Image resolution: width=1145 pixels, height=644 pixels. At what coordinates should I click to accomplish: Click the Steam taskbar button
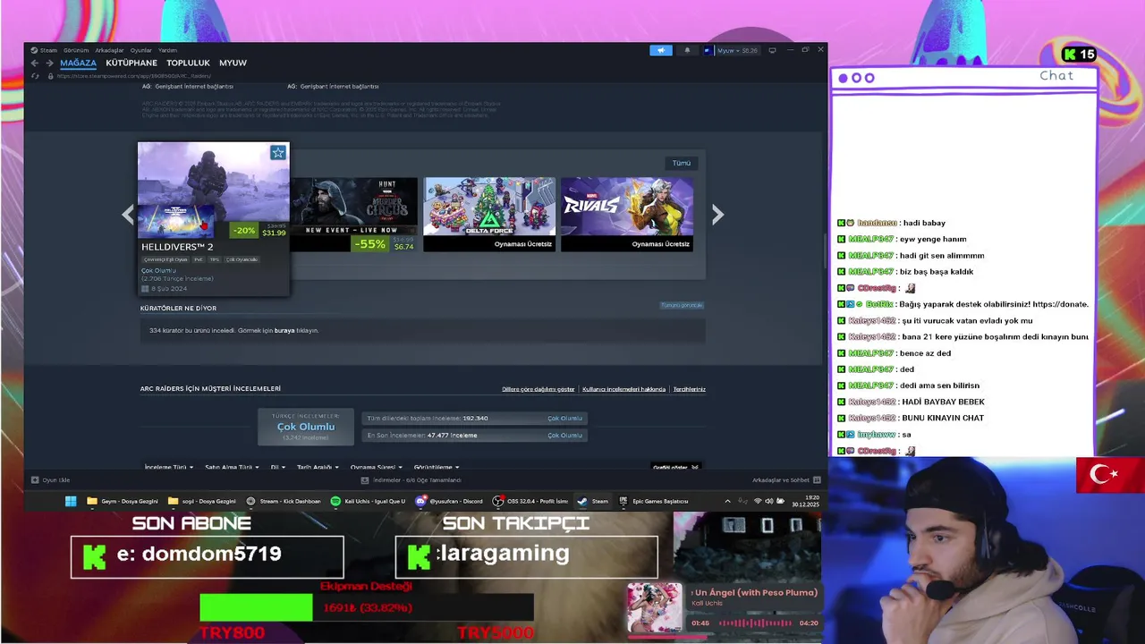[x=593, y=501]
